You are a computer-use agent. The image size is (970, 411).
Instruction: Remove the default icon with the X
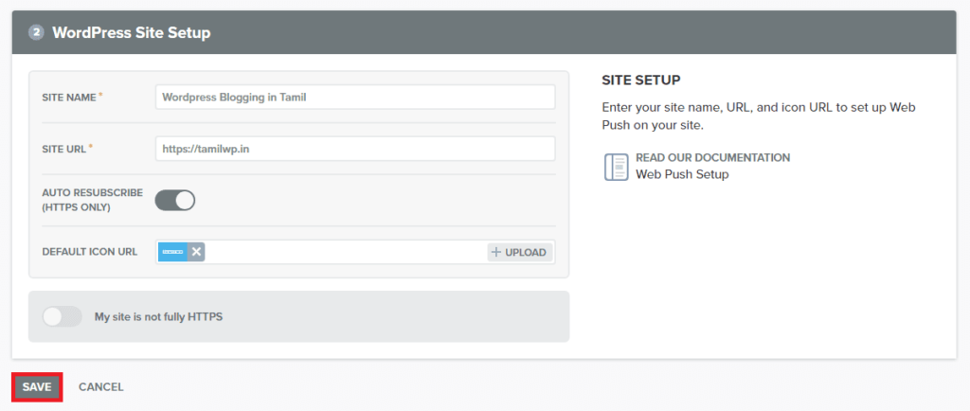tap(196, 252)
